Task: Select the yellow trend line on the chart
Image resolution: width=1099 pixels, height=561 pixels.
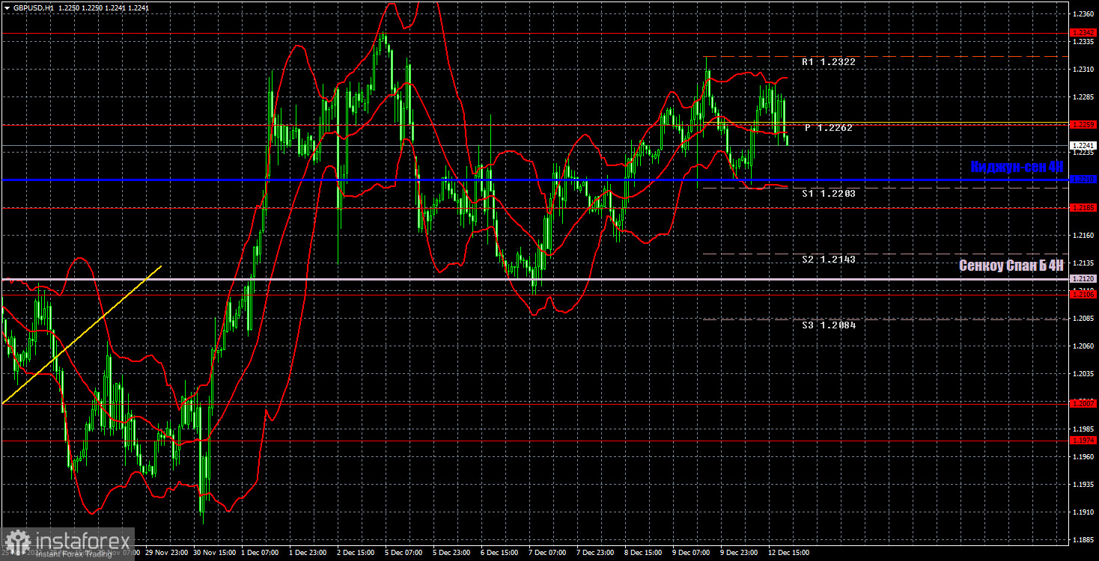Action: coord(82,334)
